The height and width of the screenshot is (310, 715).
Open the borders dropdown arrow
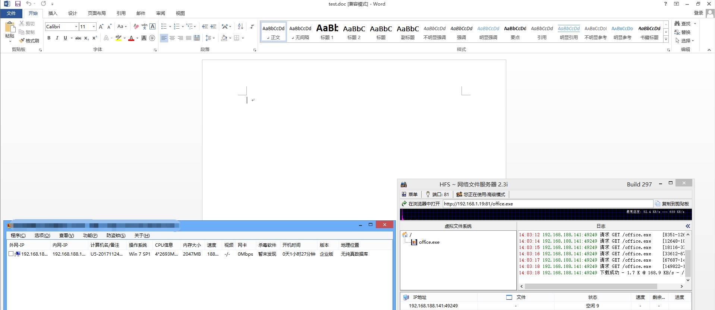pyautogui.click(x=243, y=38)
